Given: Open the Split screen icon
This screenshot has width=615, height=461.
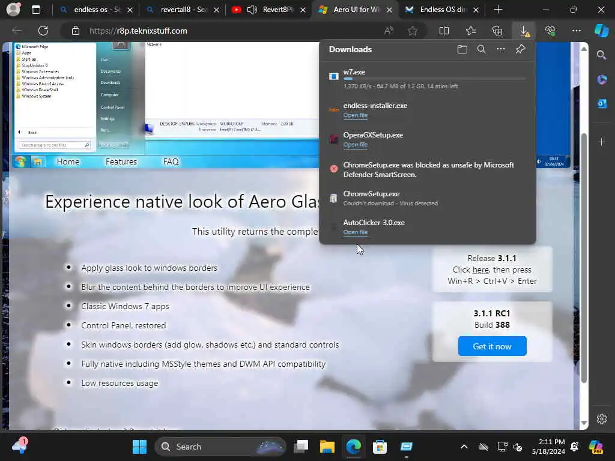Looking at the screenshot, I should click(x=444, y=31).
